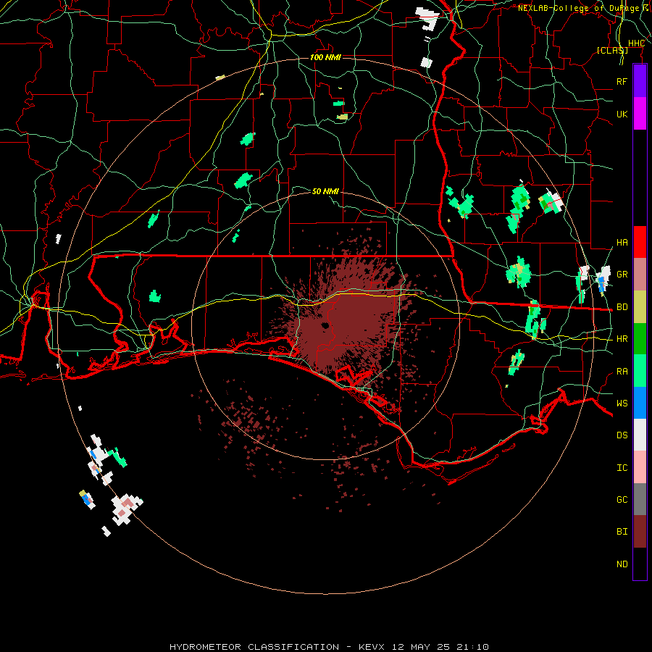652x652 pixels.
Task: Click the 'UK' legend label
Action: click(622, 114)
